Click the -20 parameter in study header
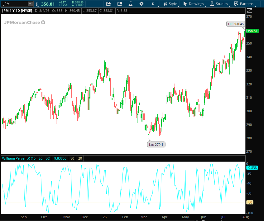This screenshot has height=221, width=264. [79, 158]
